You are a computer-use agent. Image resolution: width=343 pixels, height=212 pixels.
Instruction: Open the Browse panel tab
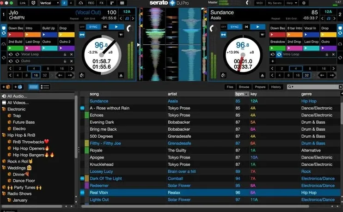[244, 87]
